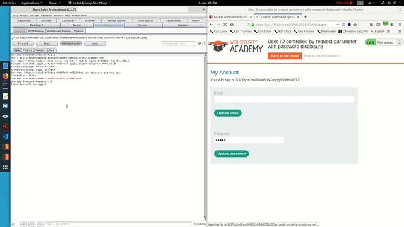Open the HTTP history sub-tab
The image size is (404, 227).
click(x=36, y=31)
